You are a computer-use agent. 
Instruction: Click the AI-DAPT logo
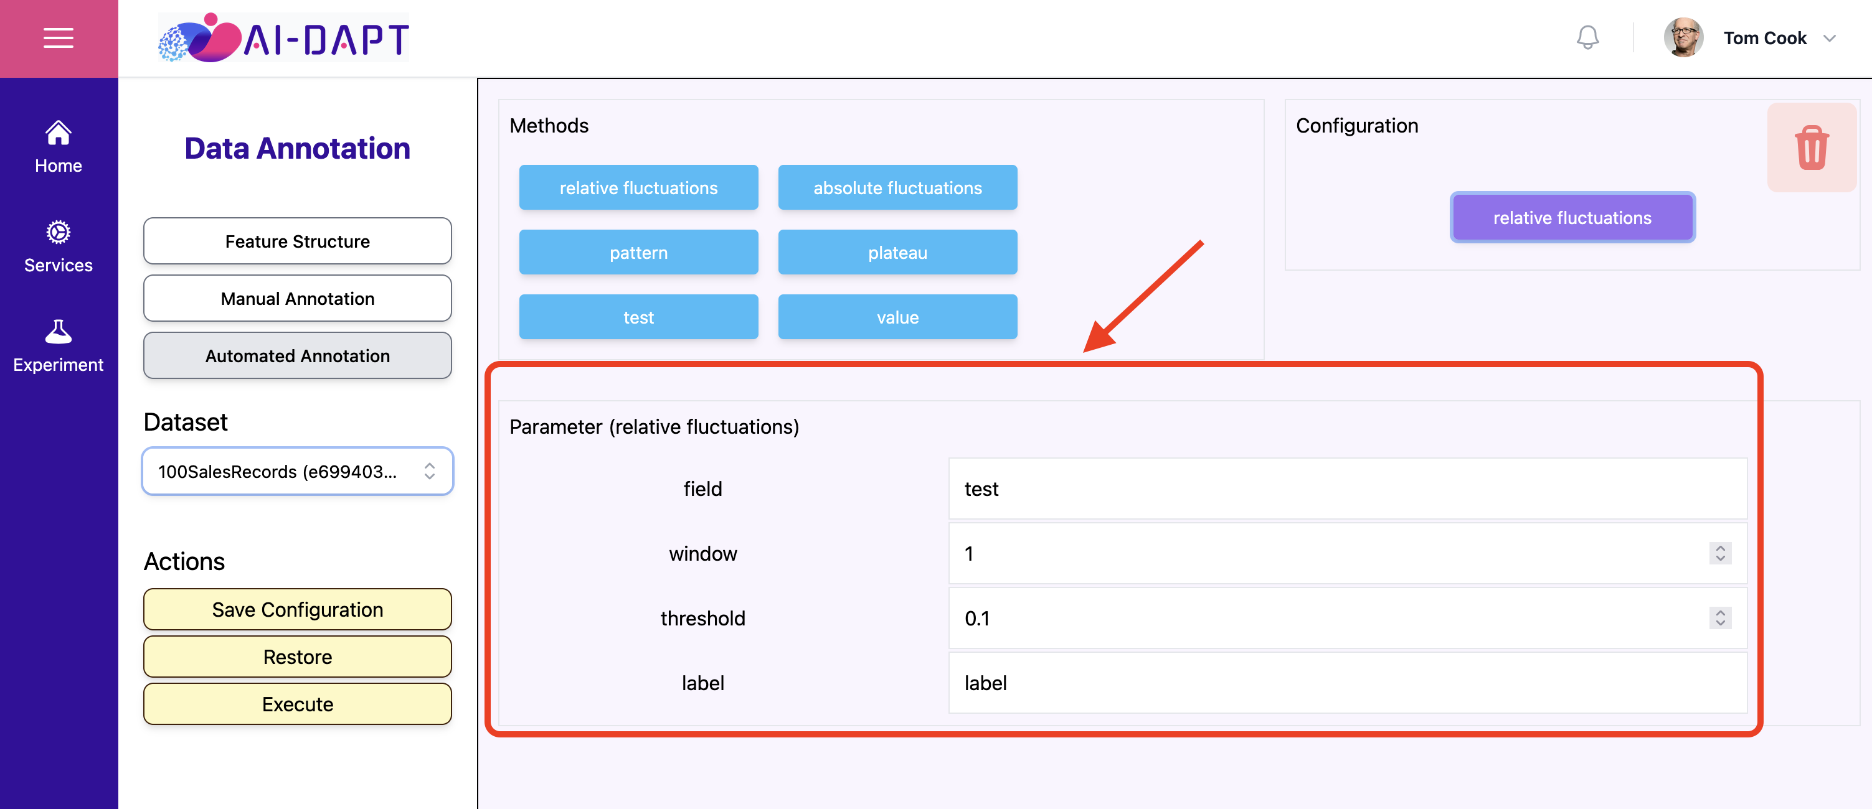(283, 38)
